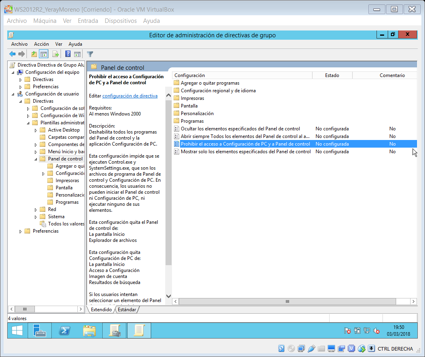
Task: Switch to the Extendido tab
Action: [101, 310]
